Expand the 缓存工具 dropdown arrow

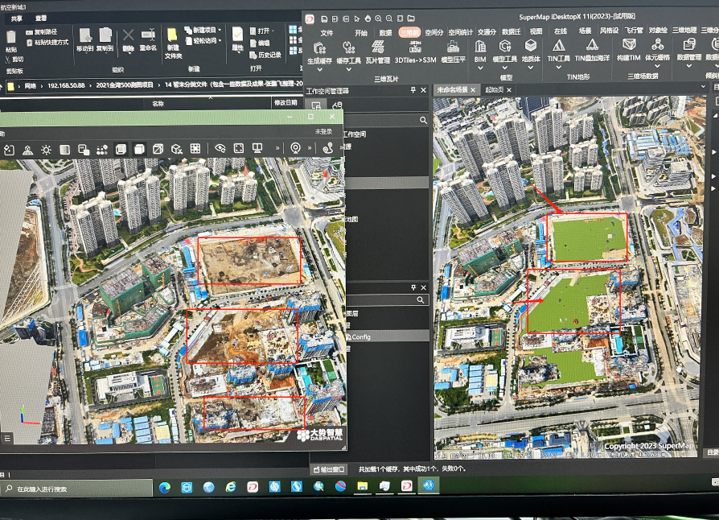pyautogui.click(x=348, y=69)
